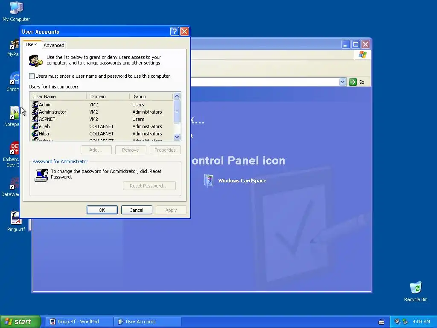Select the ASPNET user icon
The height and width of the screenshot is (328, 437).
(x=35, y=119)
